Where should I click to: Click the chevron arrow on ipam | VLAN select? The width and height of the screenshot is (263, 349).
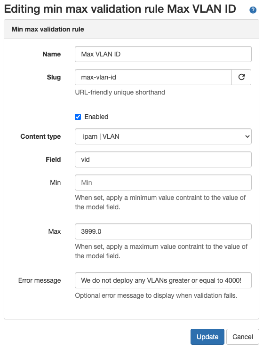247,136
